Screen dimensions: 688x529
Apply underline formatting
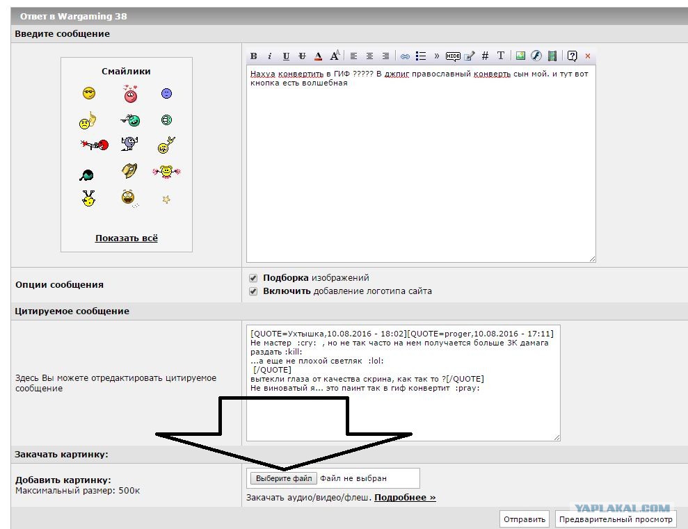[x=286, y=56]
